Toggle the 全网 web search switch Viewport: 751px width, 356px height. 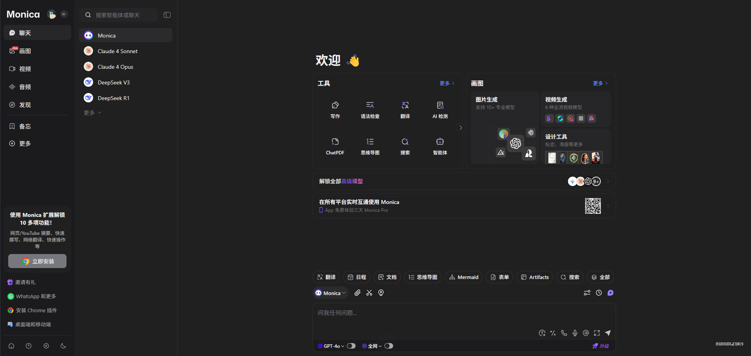tap(389, 346)
